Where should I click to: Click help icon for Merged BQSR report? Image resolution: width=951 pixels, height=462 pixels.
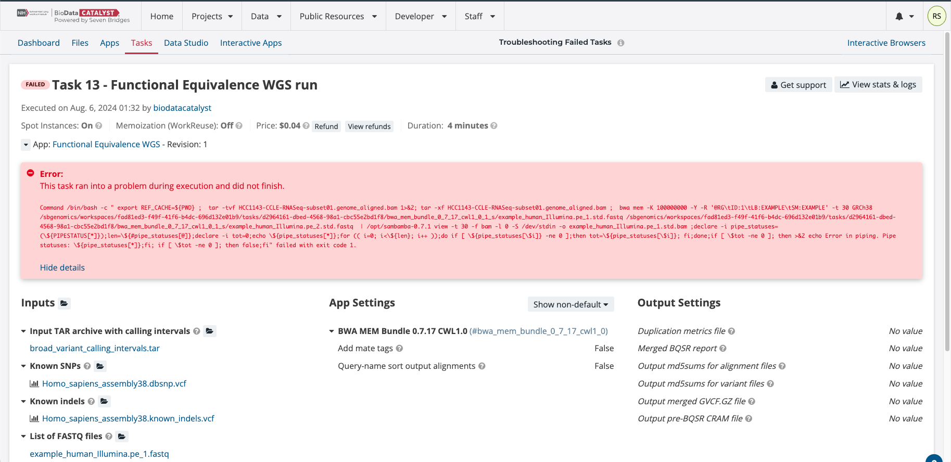point(723,348)
